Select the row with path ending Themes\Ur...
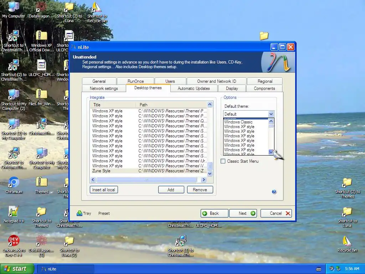365x274 pixels. (149, 161)
